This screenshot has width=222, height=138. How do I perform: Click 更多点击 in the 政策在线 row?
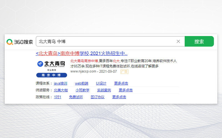pyautogui.click(x=119, y=97)
